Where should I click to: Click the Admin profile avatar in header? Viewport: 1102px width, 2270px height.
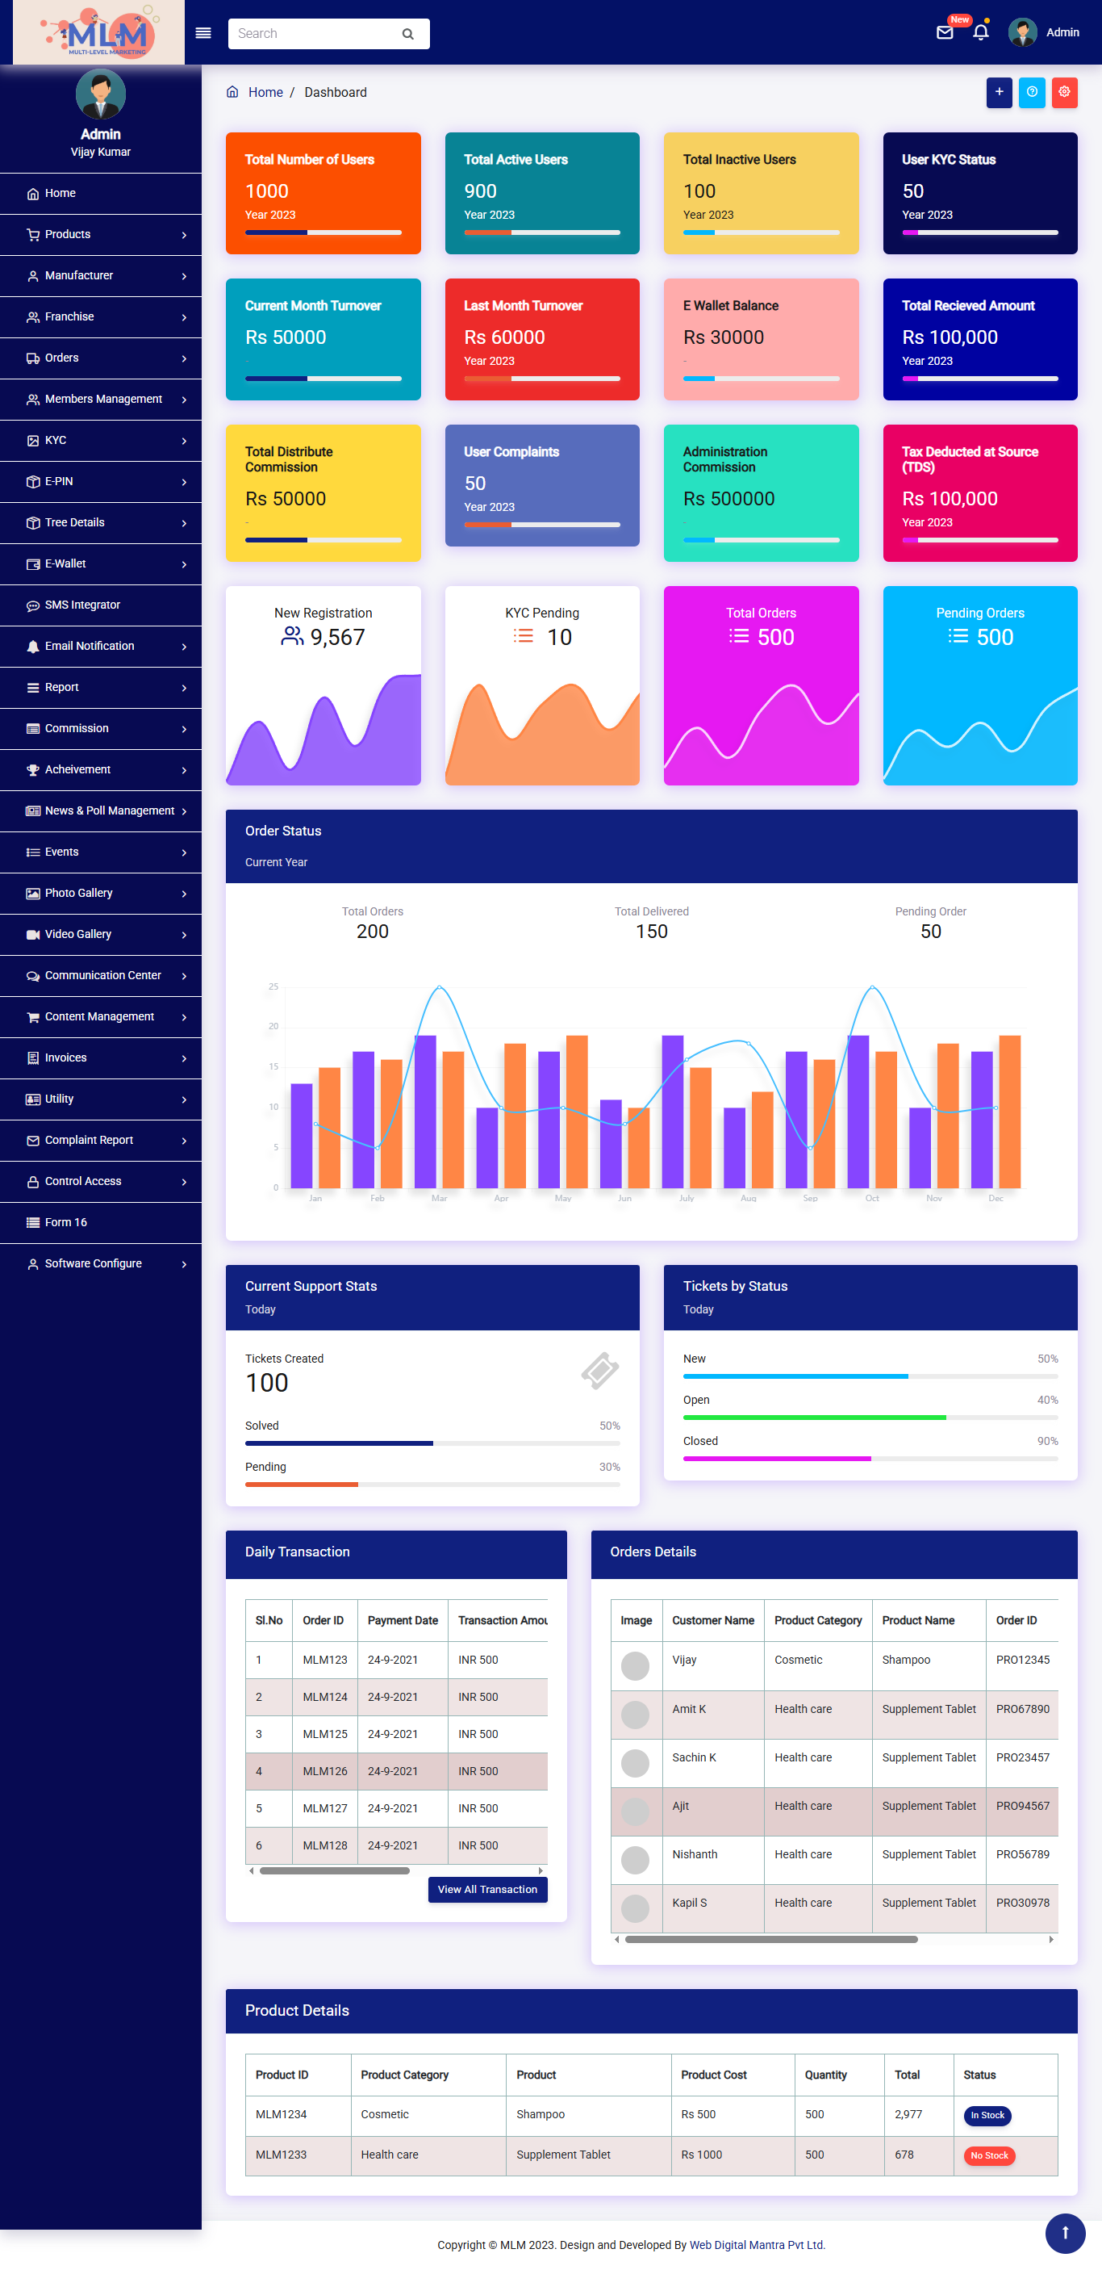pyautogui.click(x=1022, y=33)
